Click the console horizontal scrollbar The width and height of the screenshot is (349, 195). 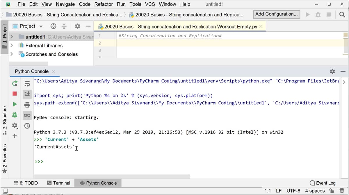click(x=112, y=176)
